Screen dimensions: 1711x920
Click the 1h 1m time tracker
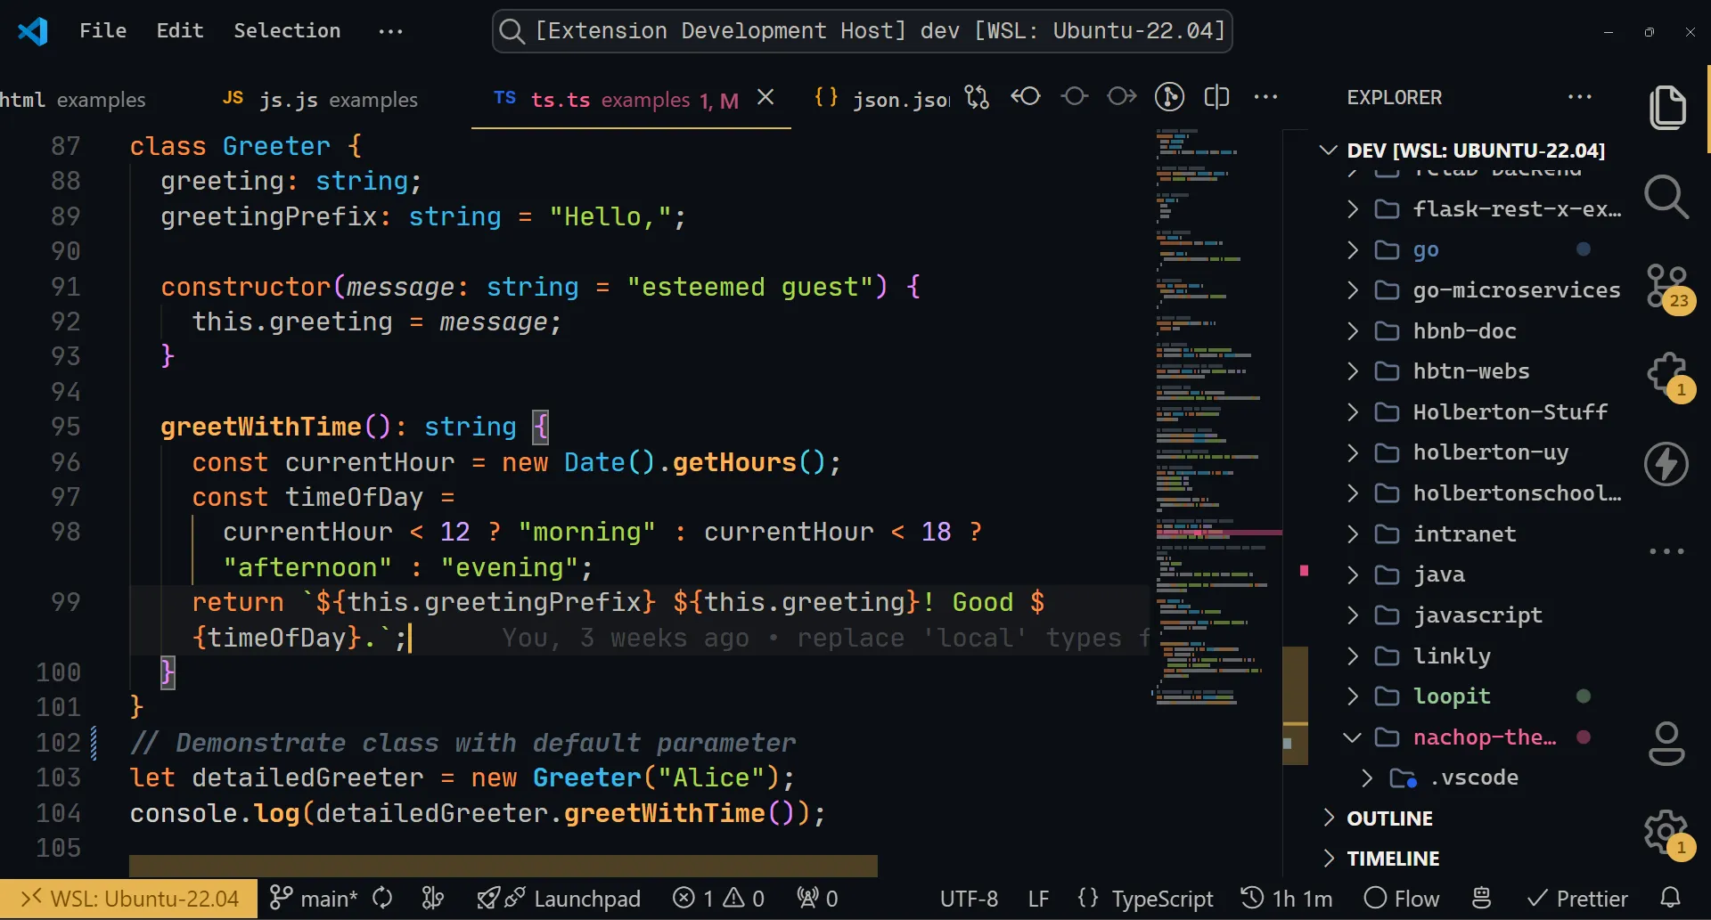pos(1287,899)
